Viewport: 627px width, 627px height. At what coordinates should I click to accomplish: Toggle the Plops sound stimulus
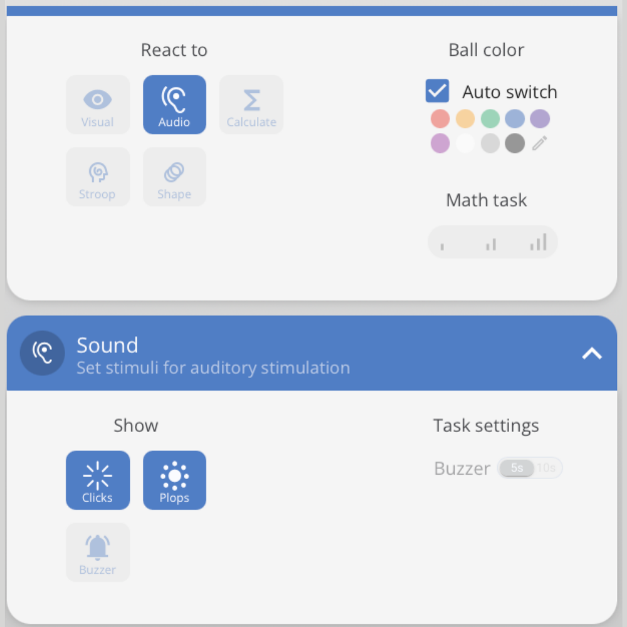[x=174, y=480]
